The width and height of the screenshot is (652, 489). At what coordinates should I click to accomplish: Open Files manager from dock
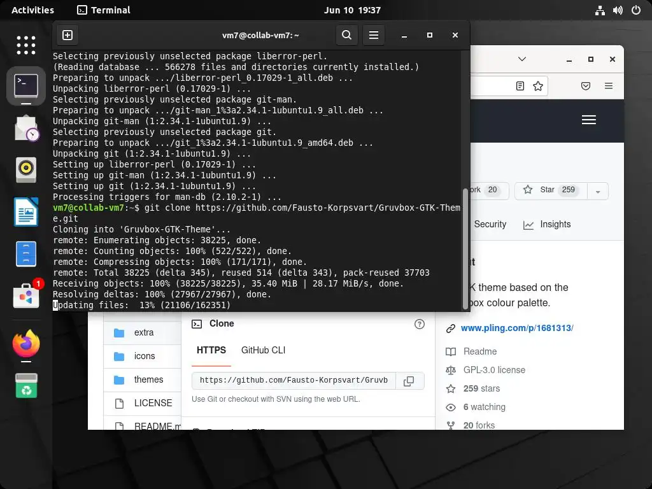[25, 253]
